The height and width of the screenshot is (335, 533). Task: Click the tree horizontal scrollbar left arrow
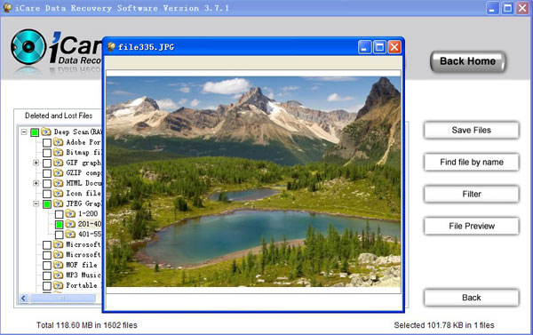[x=23, y=299]
